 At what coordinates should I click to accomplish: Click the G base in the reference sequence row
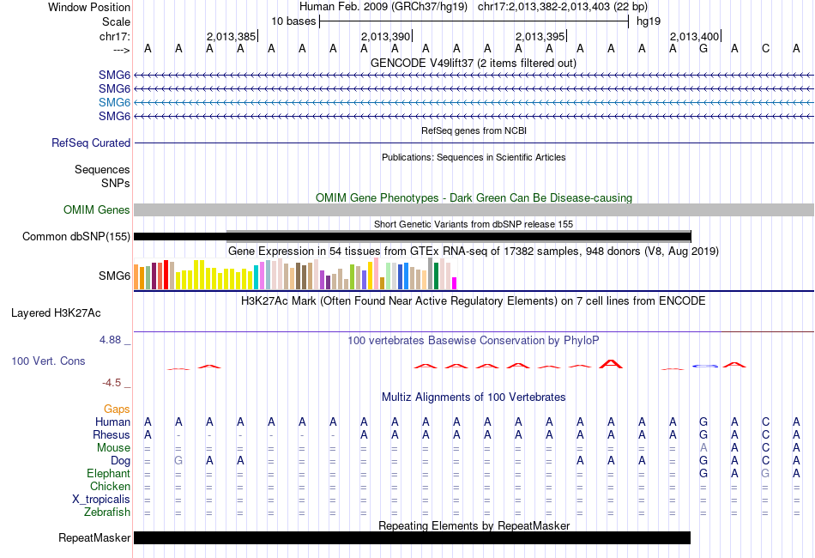coord(703,48)
